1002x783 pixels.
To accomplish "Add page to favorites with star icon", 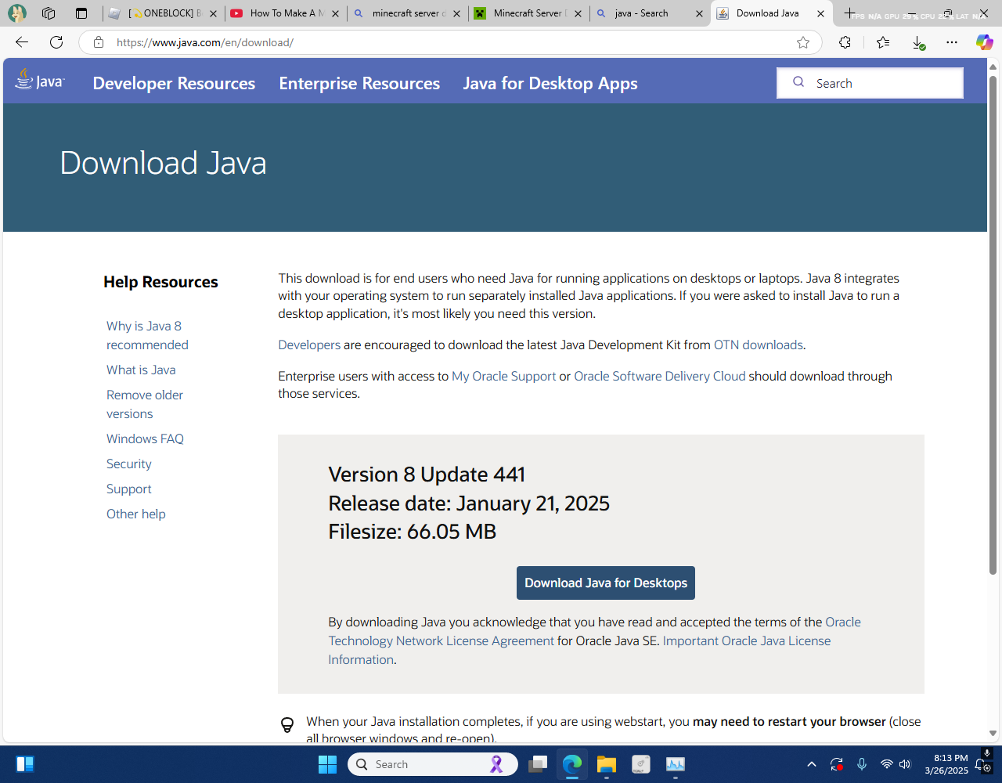I will pyautogui.click(x=803, y=42).
